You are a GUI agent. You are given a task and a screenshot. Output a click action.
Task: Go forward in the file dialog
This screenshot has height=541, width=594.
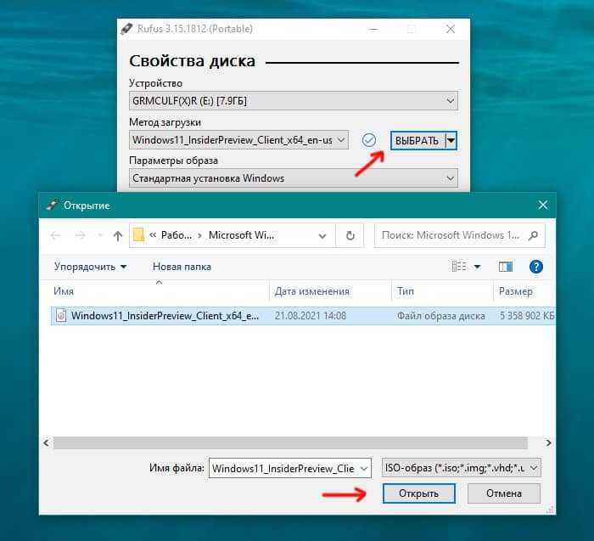(81, 235)
